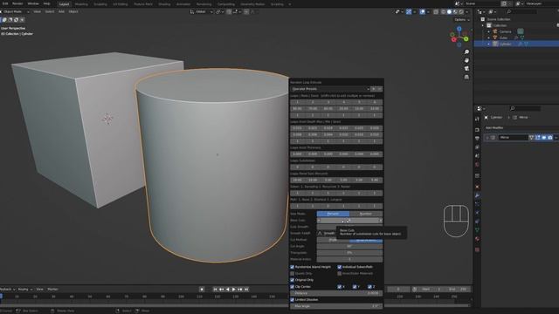Open the Playback dropdown in the timeline

pos(7,290)
